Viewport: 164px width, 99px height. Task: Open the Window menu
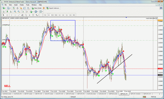tap(34, 5)
